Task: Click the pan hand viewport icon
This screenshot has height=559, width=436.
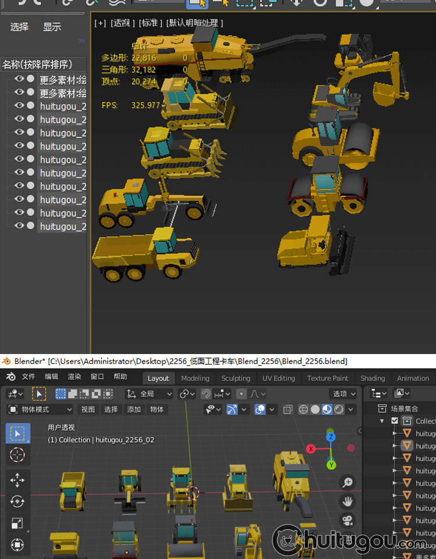Action: (348, 501)
